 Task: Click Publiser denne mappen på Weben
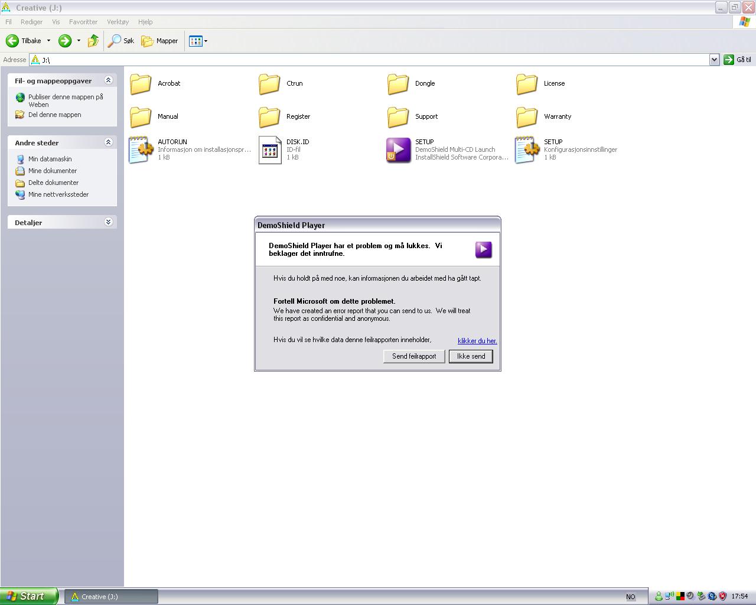tap(60, 100)
